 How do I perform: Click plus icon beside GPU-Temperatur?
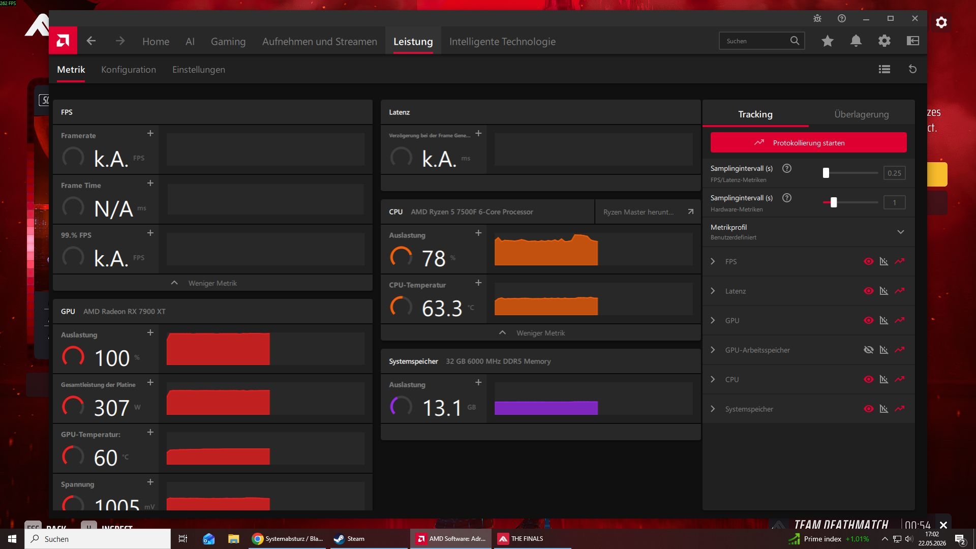[150, 432]
